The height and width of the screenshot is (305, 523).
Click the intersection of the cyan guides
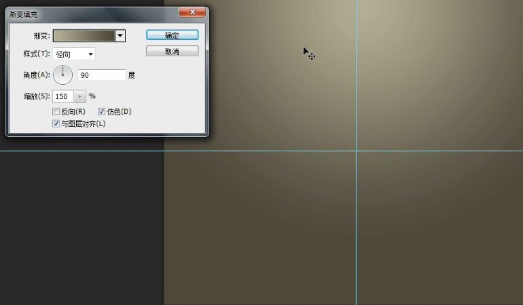pos(356,150)
